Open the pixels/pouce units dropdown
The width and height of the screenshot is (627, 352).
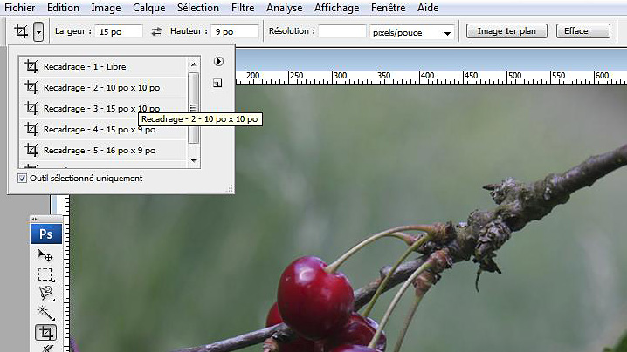pos(412,33)
